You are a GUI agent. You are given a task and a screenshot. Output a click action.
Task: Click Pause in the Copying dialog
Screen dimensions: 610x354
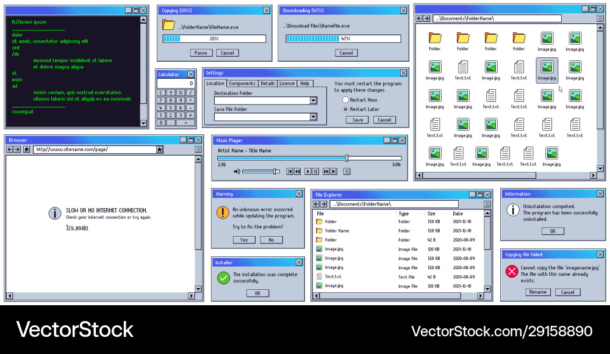(201, 53)
